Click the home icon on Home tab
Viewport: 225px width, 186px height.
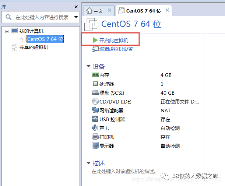[x=89, y=11]
